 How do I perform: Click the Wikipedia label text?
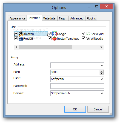tap(97, 39)
